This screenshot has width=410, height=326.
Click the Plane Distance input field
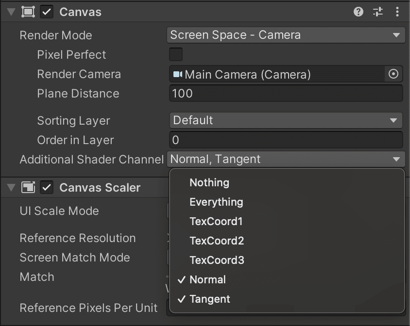tap(287, 94)
